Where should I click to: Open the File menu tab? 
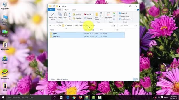point(51,10)
